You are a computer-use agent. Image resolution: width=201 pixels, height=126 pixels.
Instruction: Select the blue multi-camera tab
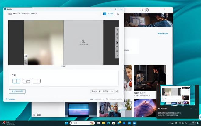[108, 14]
